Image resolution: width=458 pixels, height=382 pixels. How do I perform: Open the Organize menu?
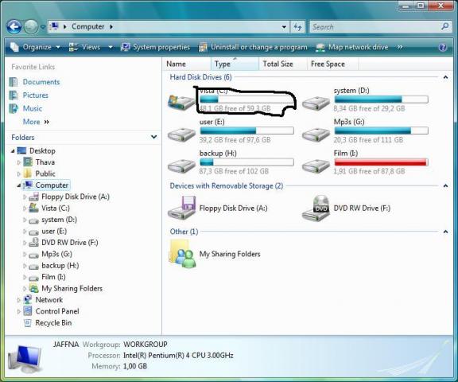[35, 47]
